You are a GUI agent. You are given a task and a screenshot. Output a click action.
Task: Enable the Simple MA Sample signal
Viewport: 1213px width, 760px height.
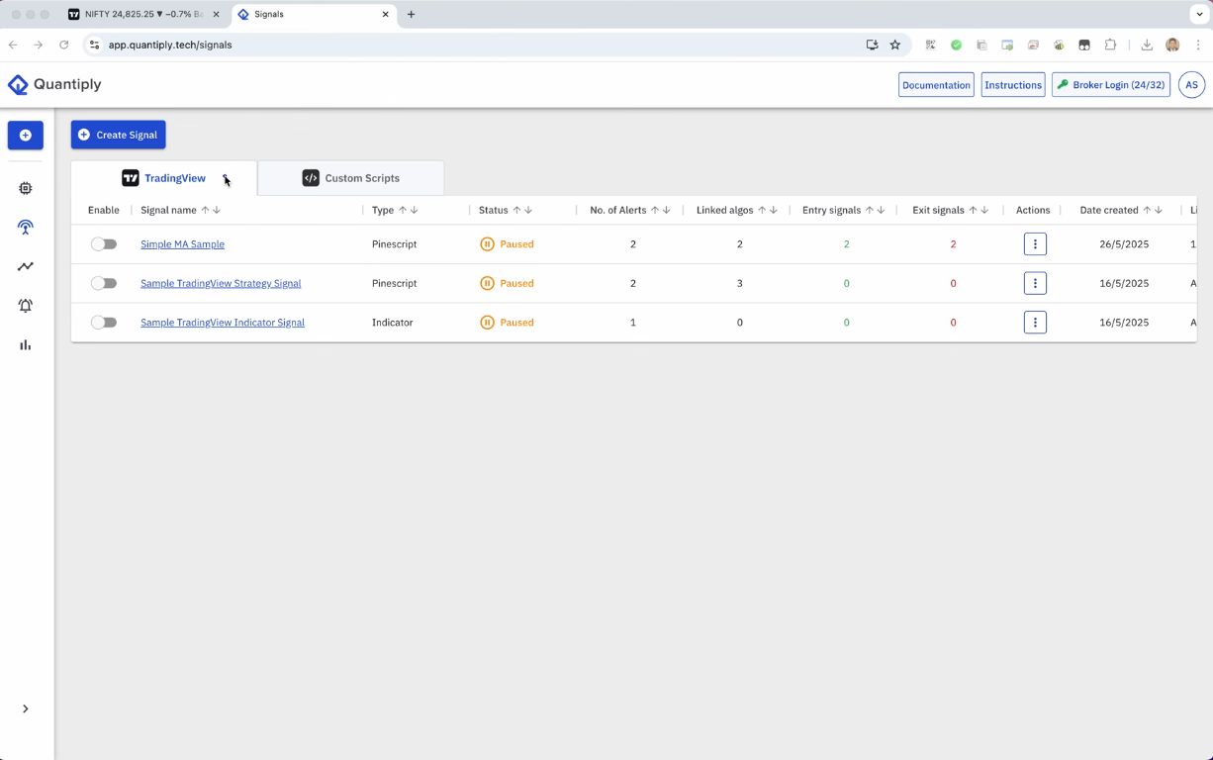click(103, 243)
